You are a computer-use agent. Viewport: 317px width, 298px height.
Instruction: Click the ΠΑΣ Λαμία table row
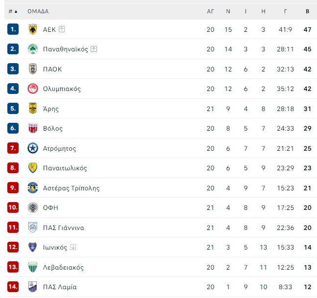[x=161, y=287]
